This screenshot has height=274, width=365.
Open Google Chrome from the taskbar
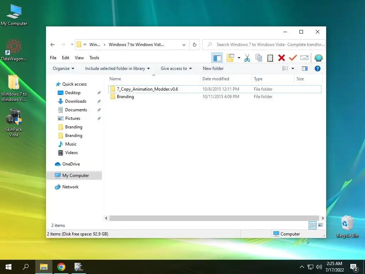pyautogui.click(x=61, y=267)
